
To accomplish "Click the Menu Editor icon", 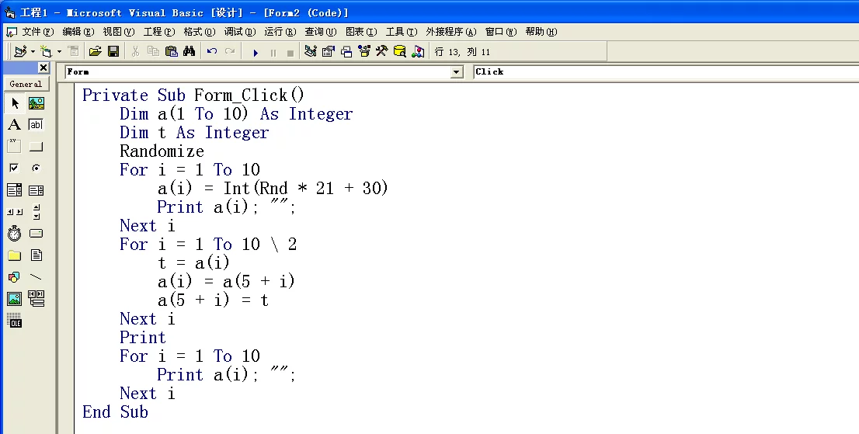I will (74, 51).
